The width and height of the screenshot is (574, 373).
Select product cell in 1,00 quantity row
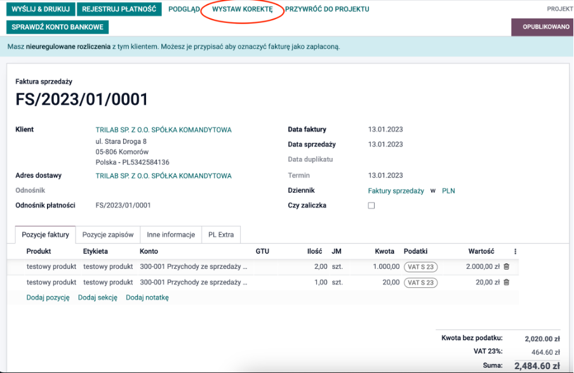pos(51,282)
